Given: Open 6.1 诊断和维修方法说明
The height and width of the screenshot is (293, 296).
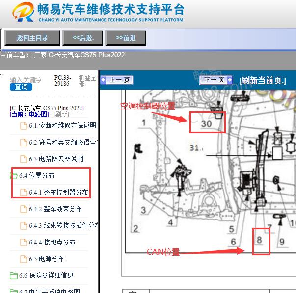Looking at the screenshot, I should 62,125.
